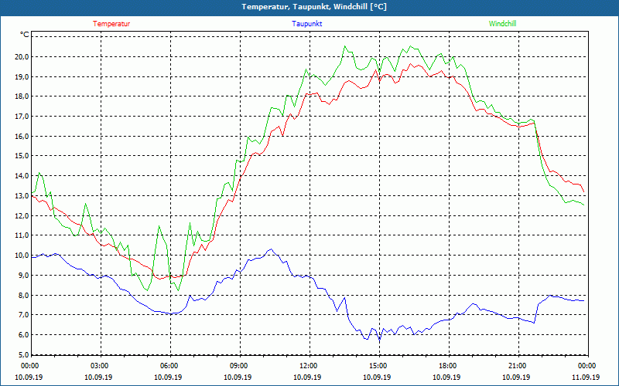Select the 21:00 time axis label
This screenshot has height=386, width=619.
point(518,366)
